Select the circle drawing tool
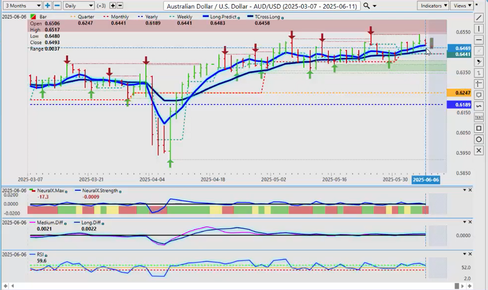 pyautogui.click(x=478, y=140)
